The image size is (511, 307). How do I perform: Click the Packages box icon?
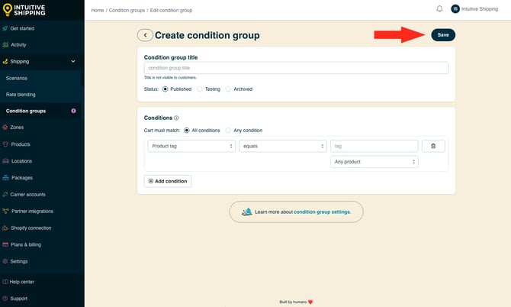(5, 178)
